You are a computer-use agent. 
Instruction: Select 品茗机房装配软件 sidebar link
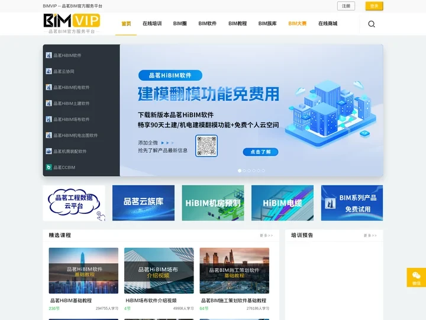point(70,152)
